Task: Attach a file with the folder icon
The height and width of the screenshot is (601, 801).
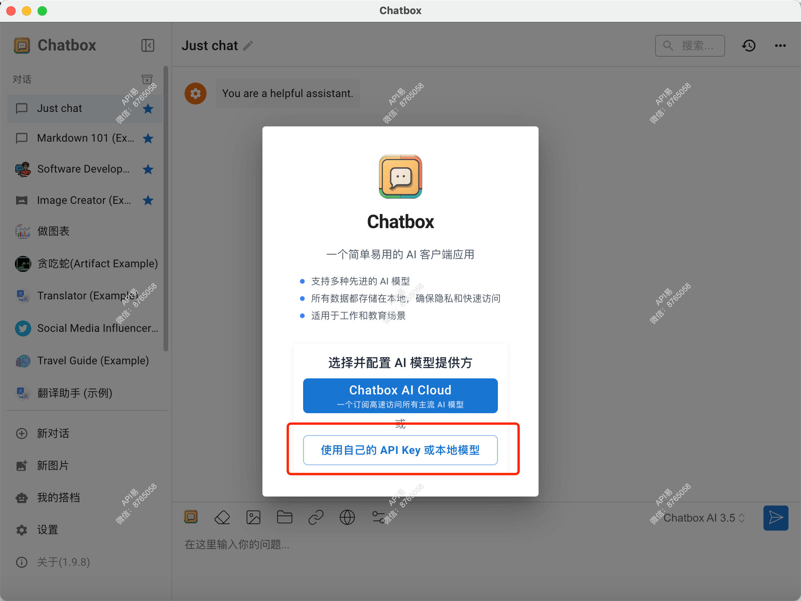Action: (284, 517)
